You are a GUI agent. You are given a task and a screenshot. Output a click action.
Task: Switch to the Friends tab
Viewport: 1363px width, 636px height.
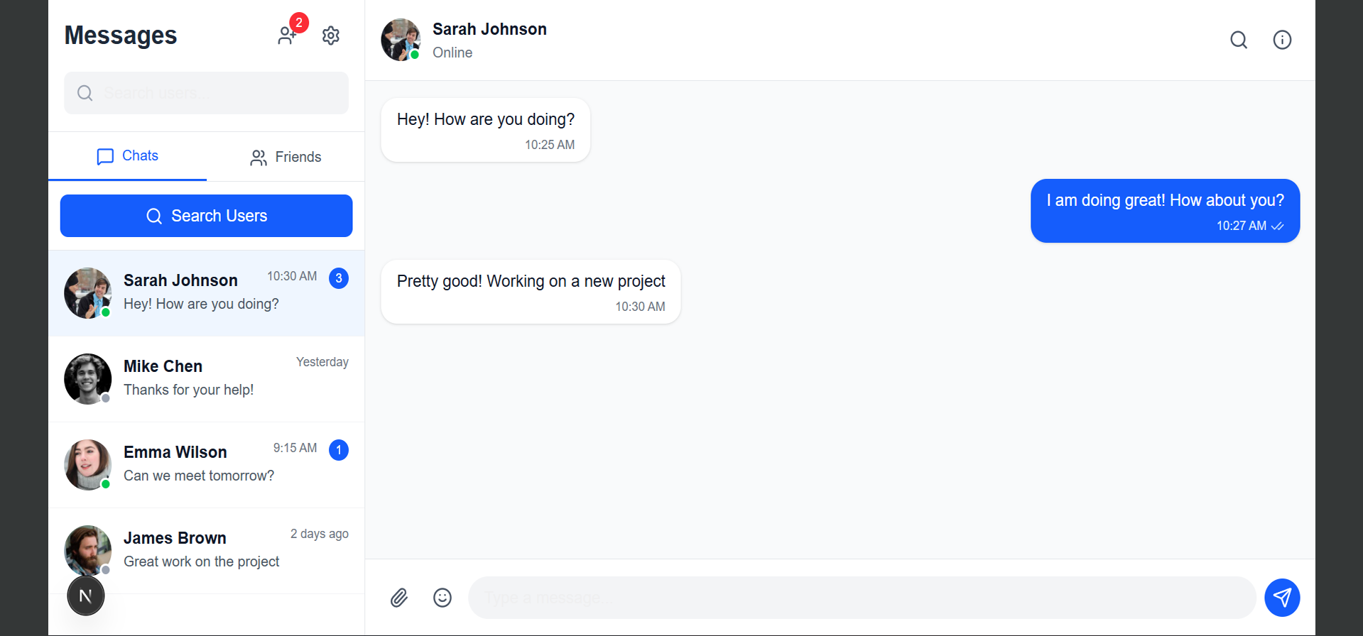coord(286,157)
